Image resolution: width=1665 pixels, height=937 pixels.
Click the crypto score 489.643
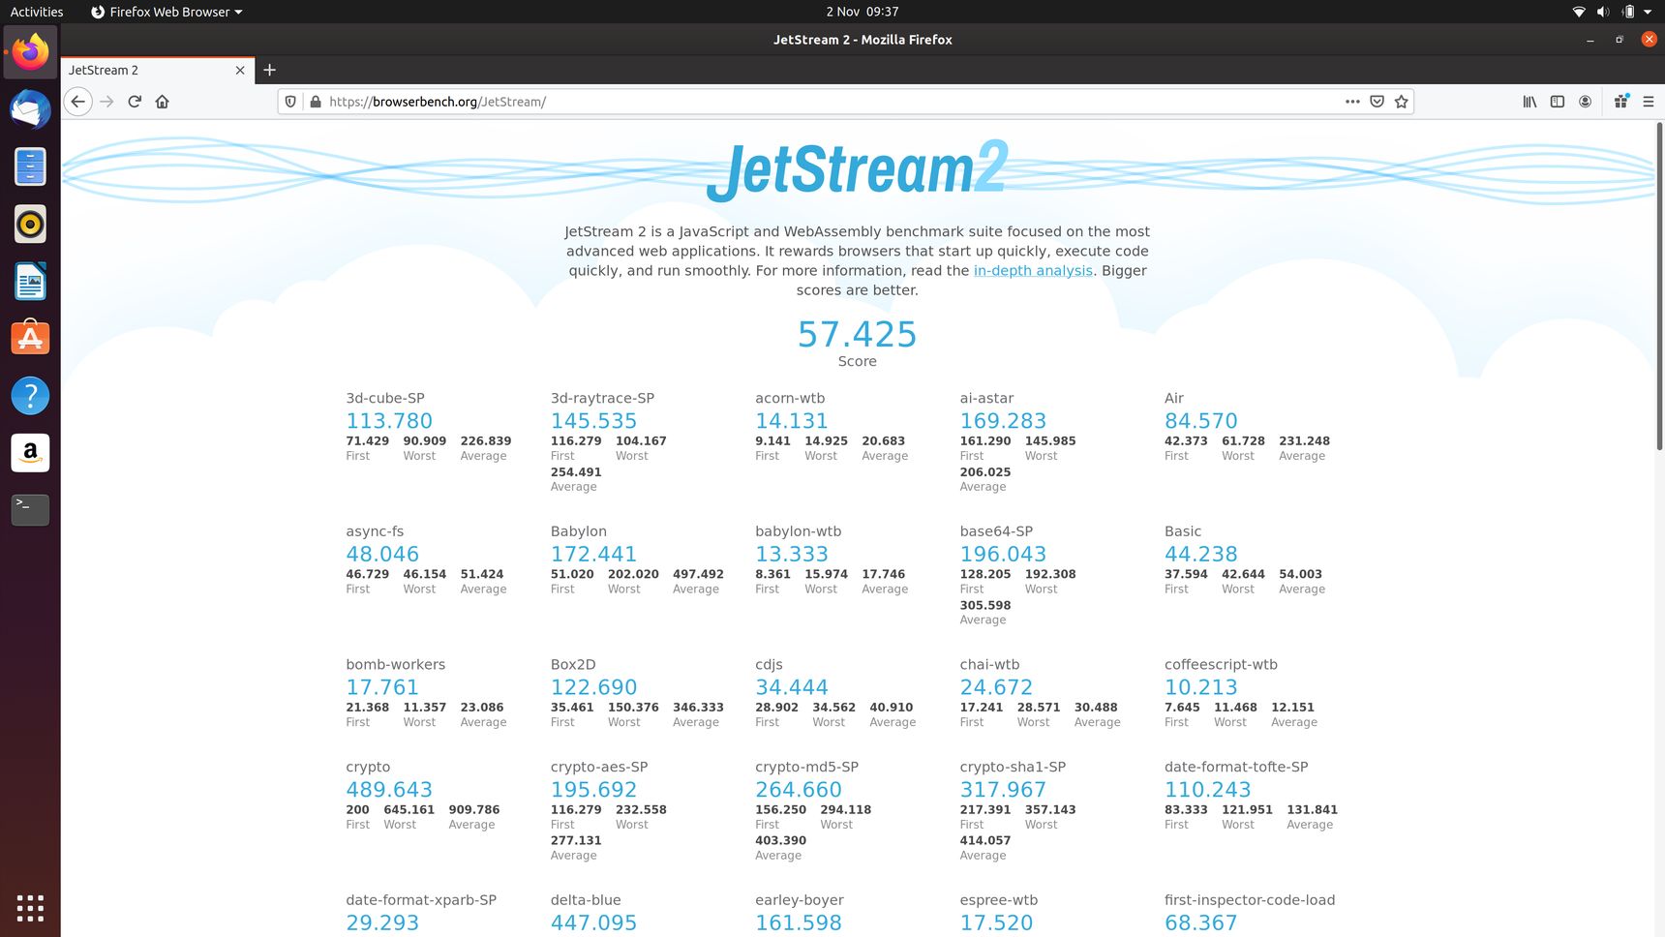point(389,790)
